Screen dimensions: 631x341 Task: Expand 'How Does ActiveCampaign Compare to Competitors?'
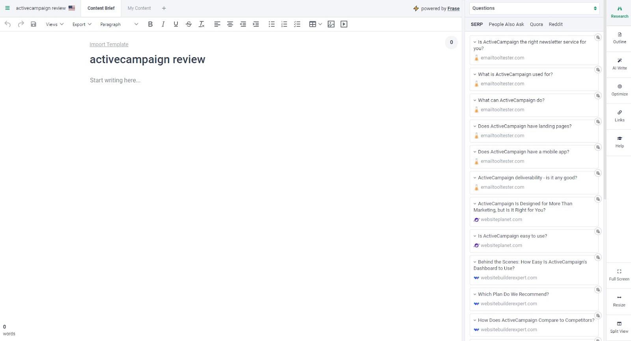(475, 321)
